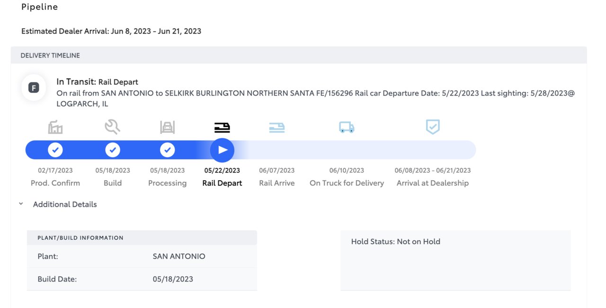606x308 pixels.
Task: Click Hold Status: Not on Hold
Action: pos(396,241)
